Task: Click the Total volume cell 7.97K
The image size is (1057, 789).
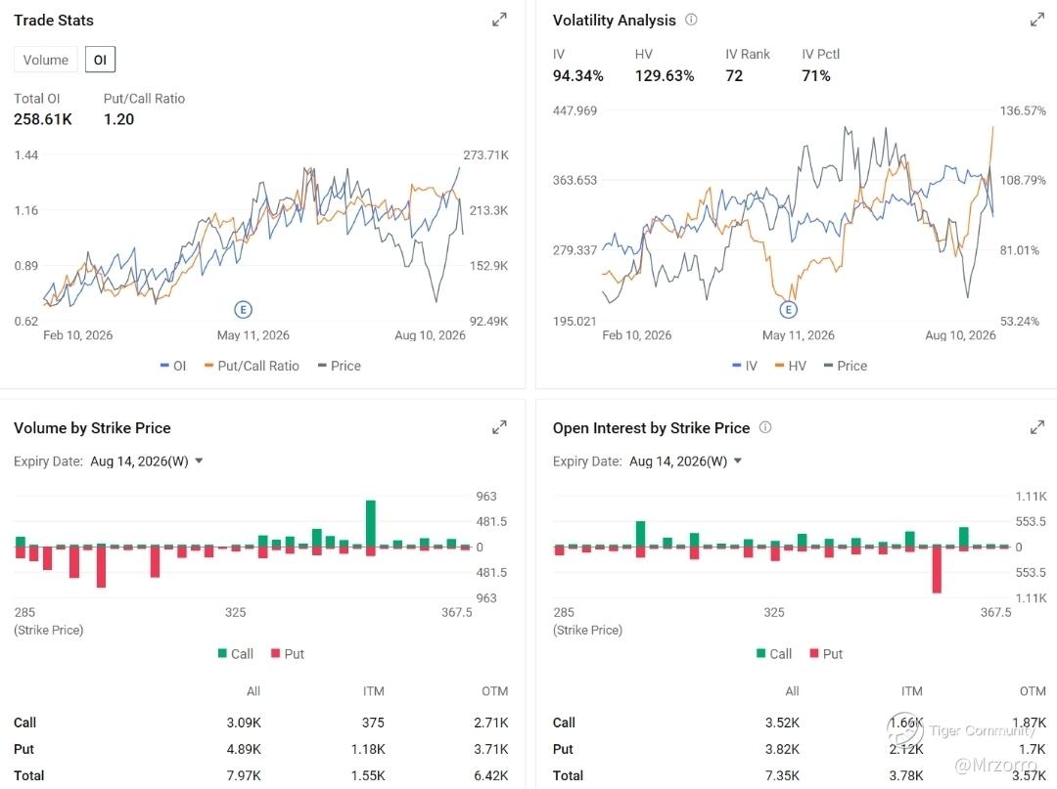Action: (244, 775)
